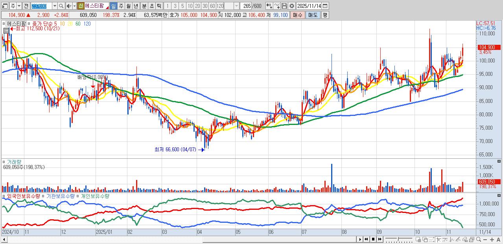Switch to the 틱 tick chart
This screenshot has width=503, height=244.
pos(159,6)
